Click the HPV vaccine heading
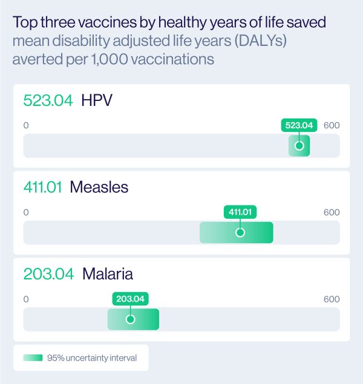 [x=97, y=100]
